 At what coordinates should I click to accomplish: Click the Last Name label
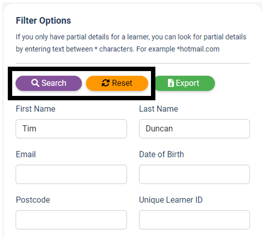click(x=158, y=109)
